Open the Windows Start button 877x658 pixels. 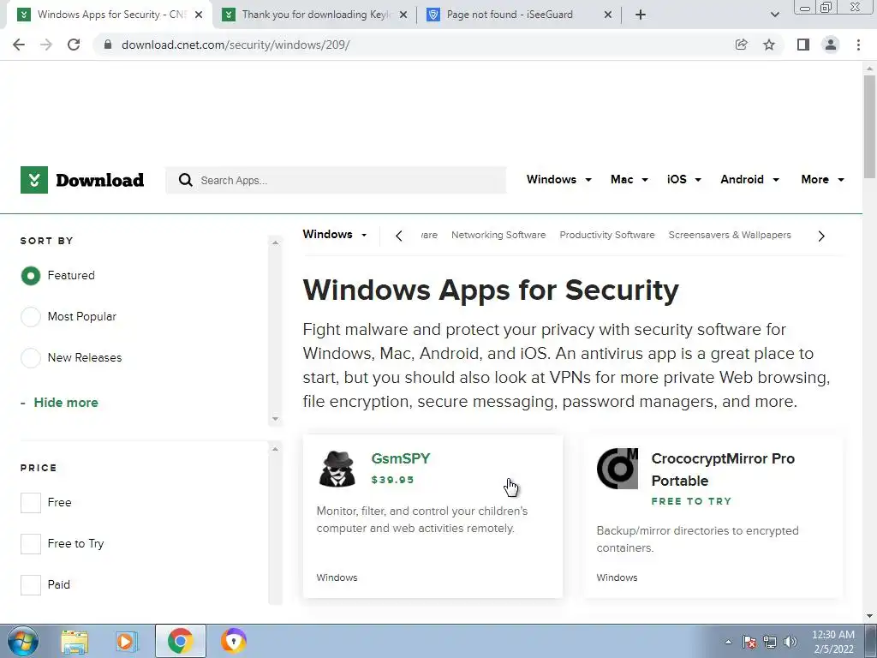[x=23, y=641]
